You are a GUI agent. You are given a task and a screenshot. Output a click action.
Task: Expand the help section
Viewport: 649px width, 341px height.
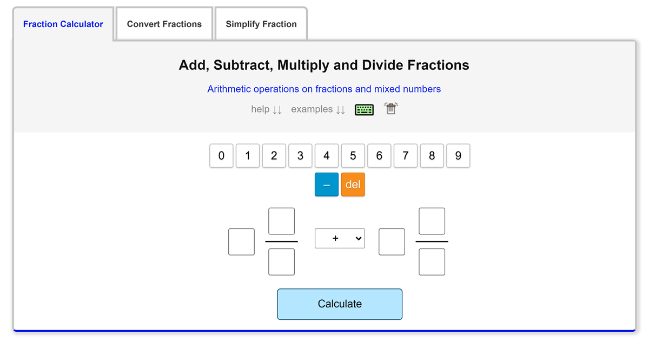[266, 109]
